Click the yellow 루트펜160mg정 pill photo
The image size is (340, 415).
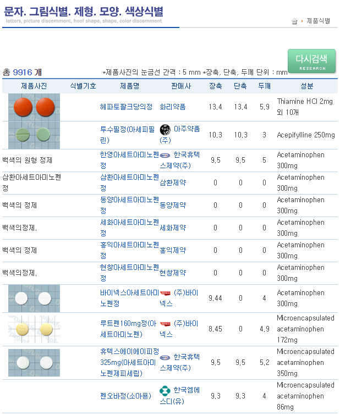pyautogui.click(x=34, y=329)
